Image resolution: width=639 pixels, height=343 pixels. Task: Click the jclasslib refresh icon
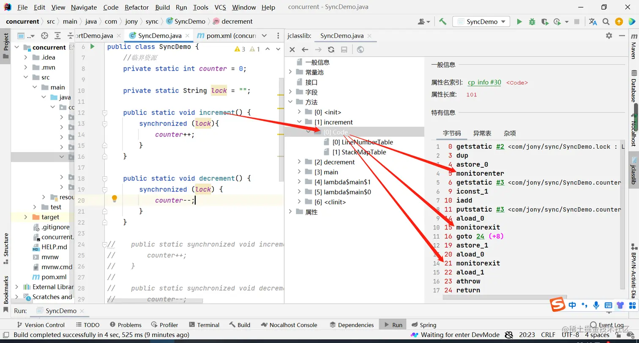pos(331,49)
